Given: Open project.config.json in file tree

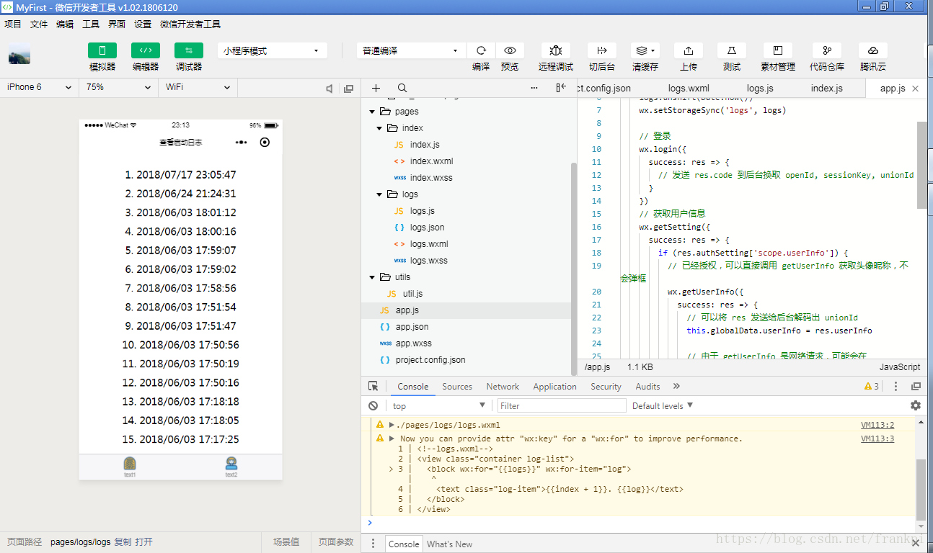Looking at the screenshot, I should pos(430,360).
